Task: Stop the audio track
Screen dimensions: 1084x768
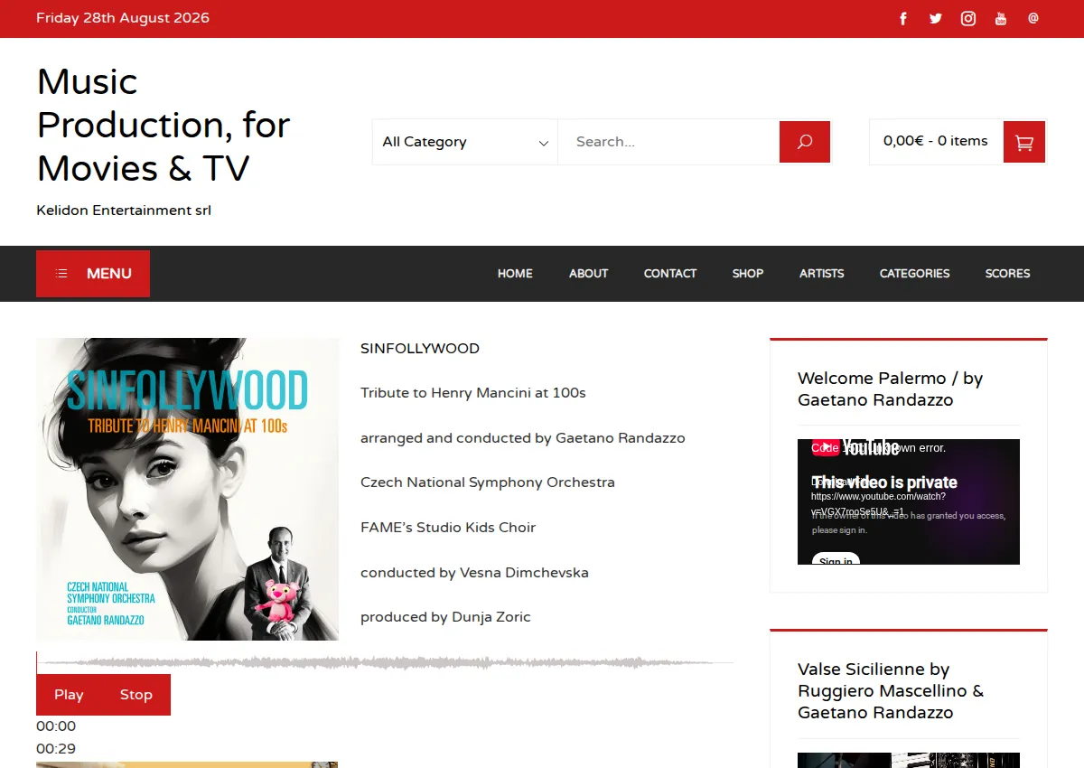Action: pyautogui.click(x=136, y=695)
